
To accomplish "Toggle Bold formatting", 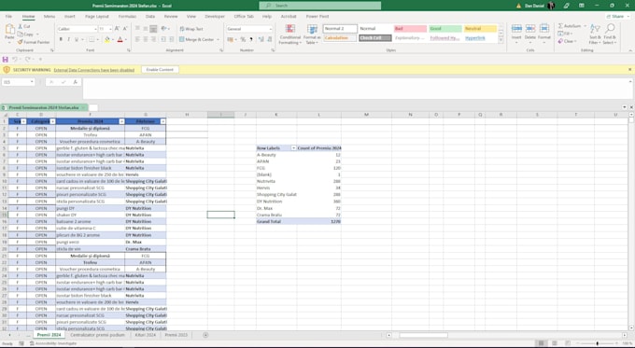I will [61, 39].
